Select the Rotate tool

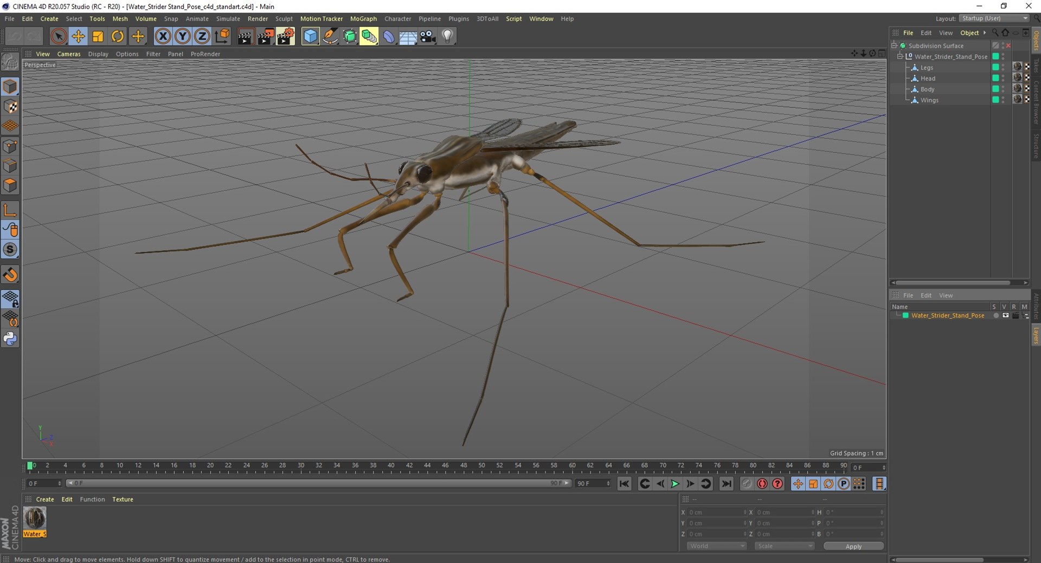(x=117, y=36)
